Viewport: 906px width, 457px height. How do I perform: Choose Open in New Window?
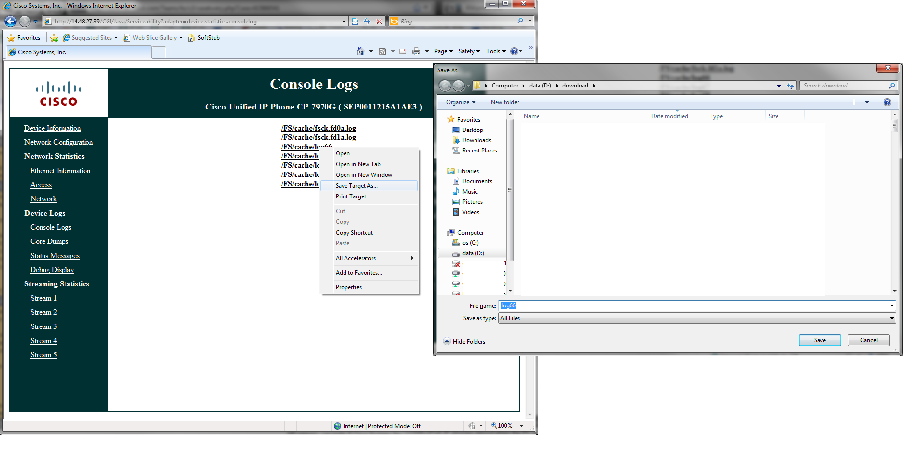click(369, 175)
